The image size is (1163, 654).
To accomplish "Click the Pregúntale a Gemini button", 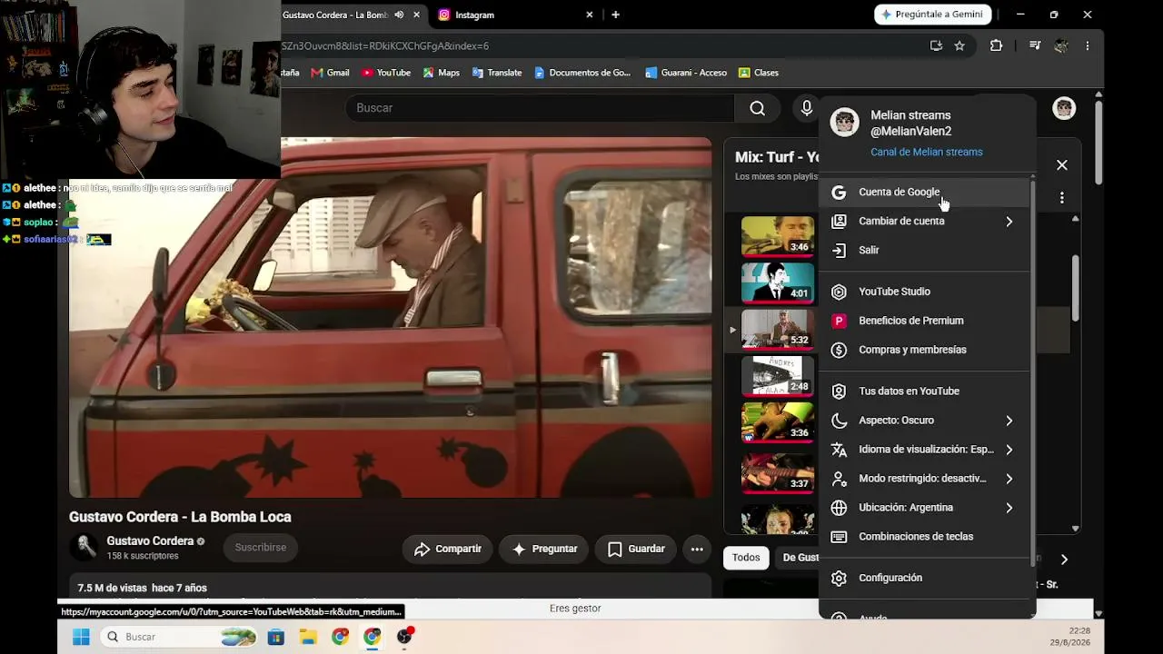I will pyautogui.click(x=933, y=15).
